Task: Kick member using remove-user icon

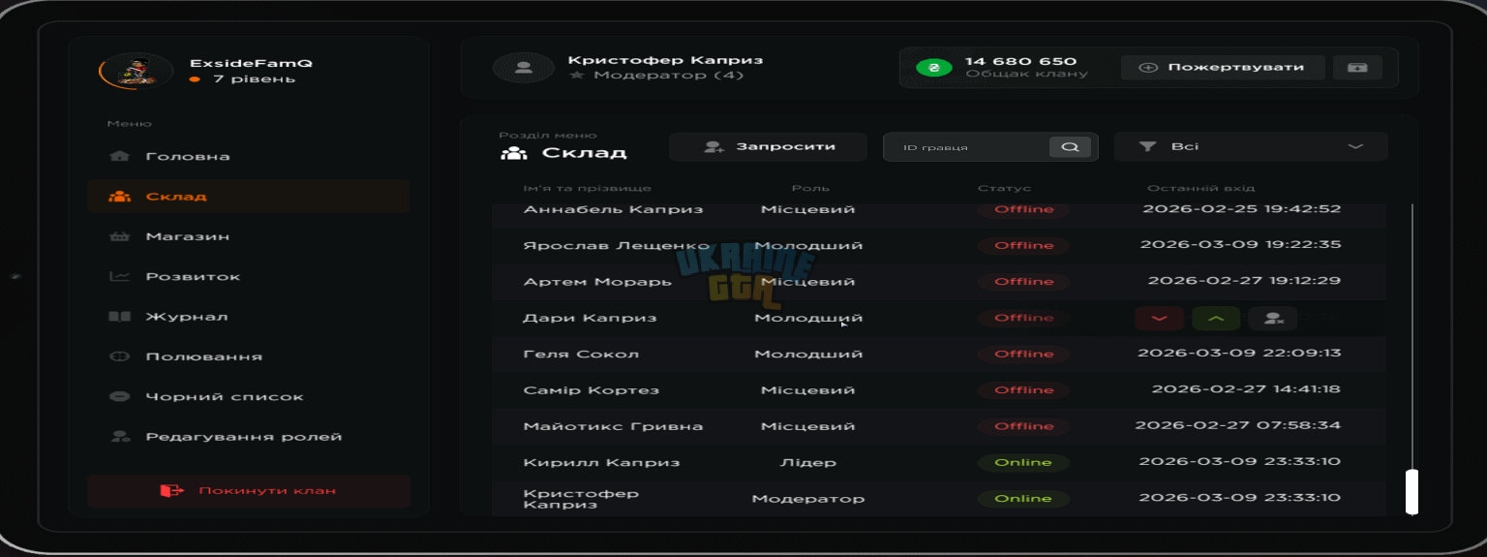Action: (x=1272, y=318)
